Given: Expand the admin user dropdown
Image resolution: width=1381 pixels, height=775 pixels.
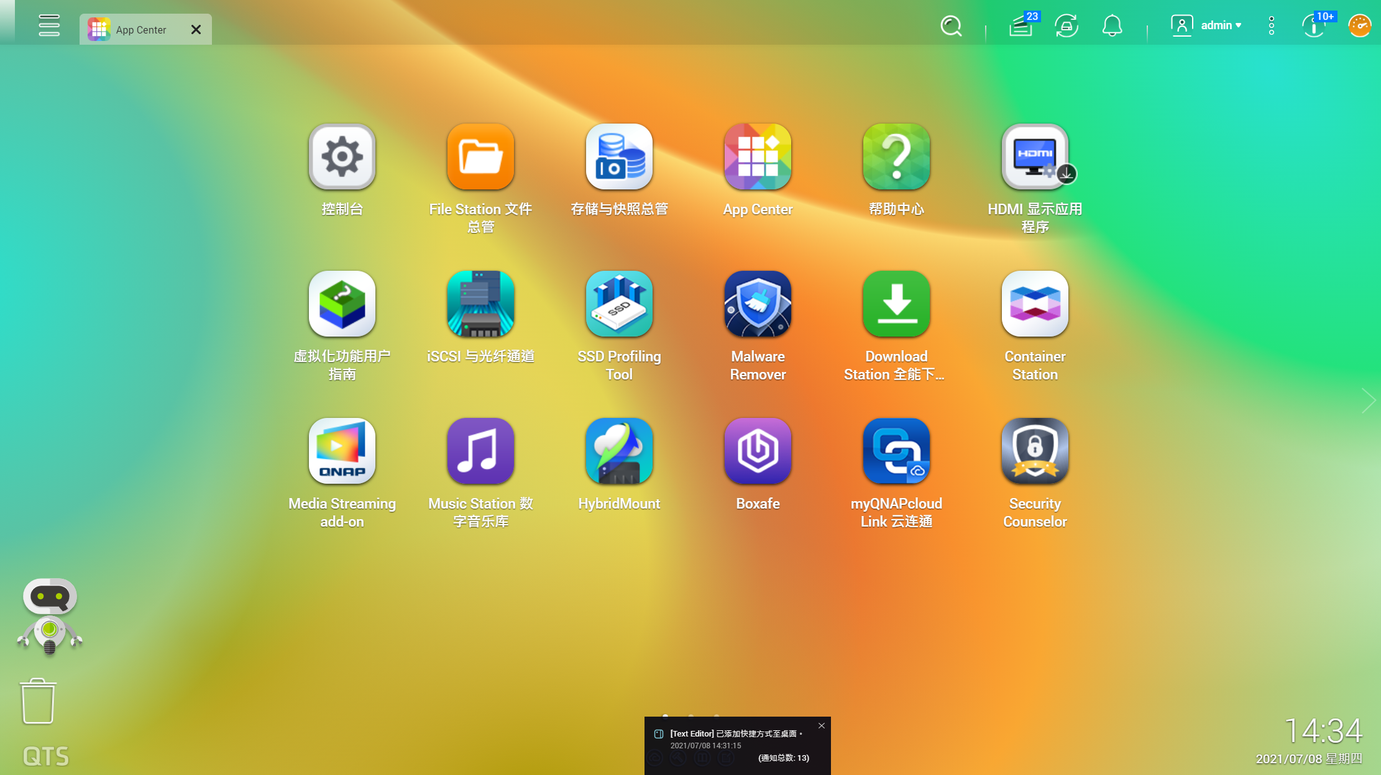Looking at the screenshot, I should point(1206,25).
